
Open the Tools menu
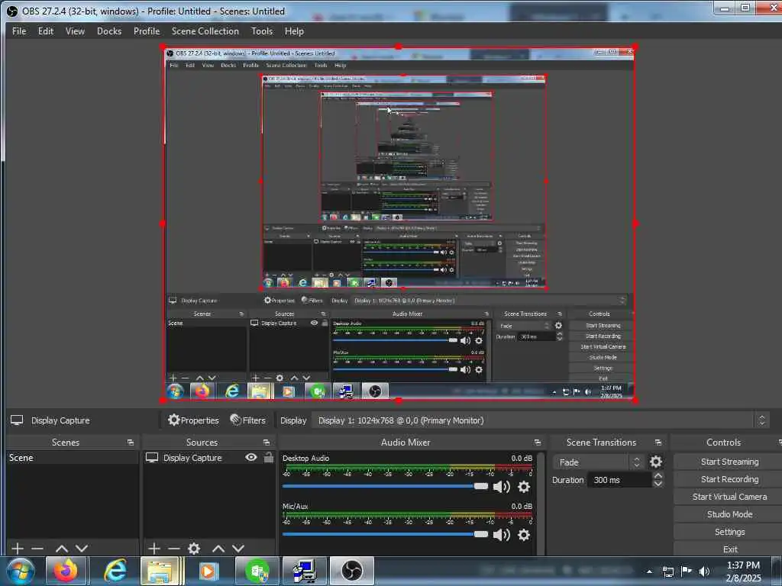(262, 31)
